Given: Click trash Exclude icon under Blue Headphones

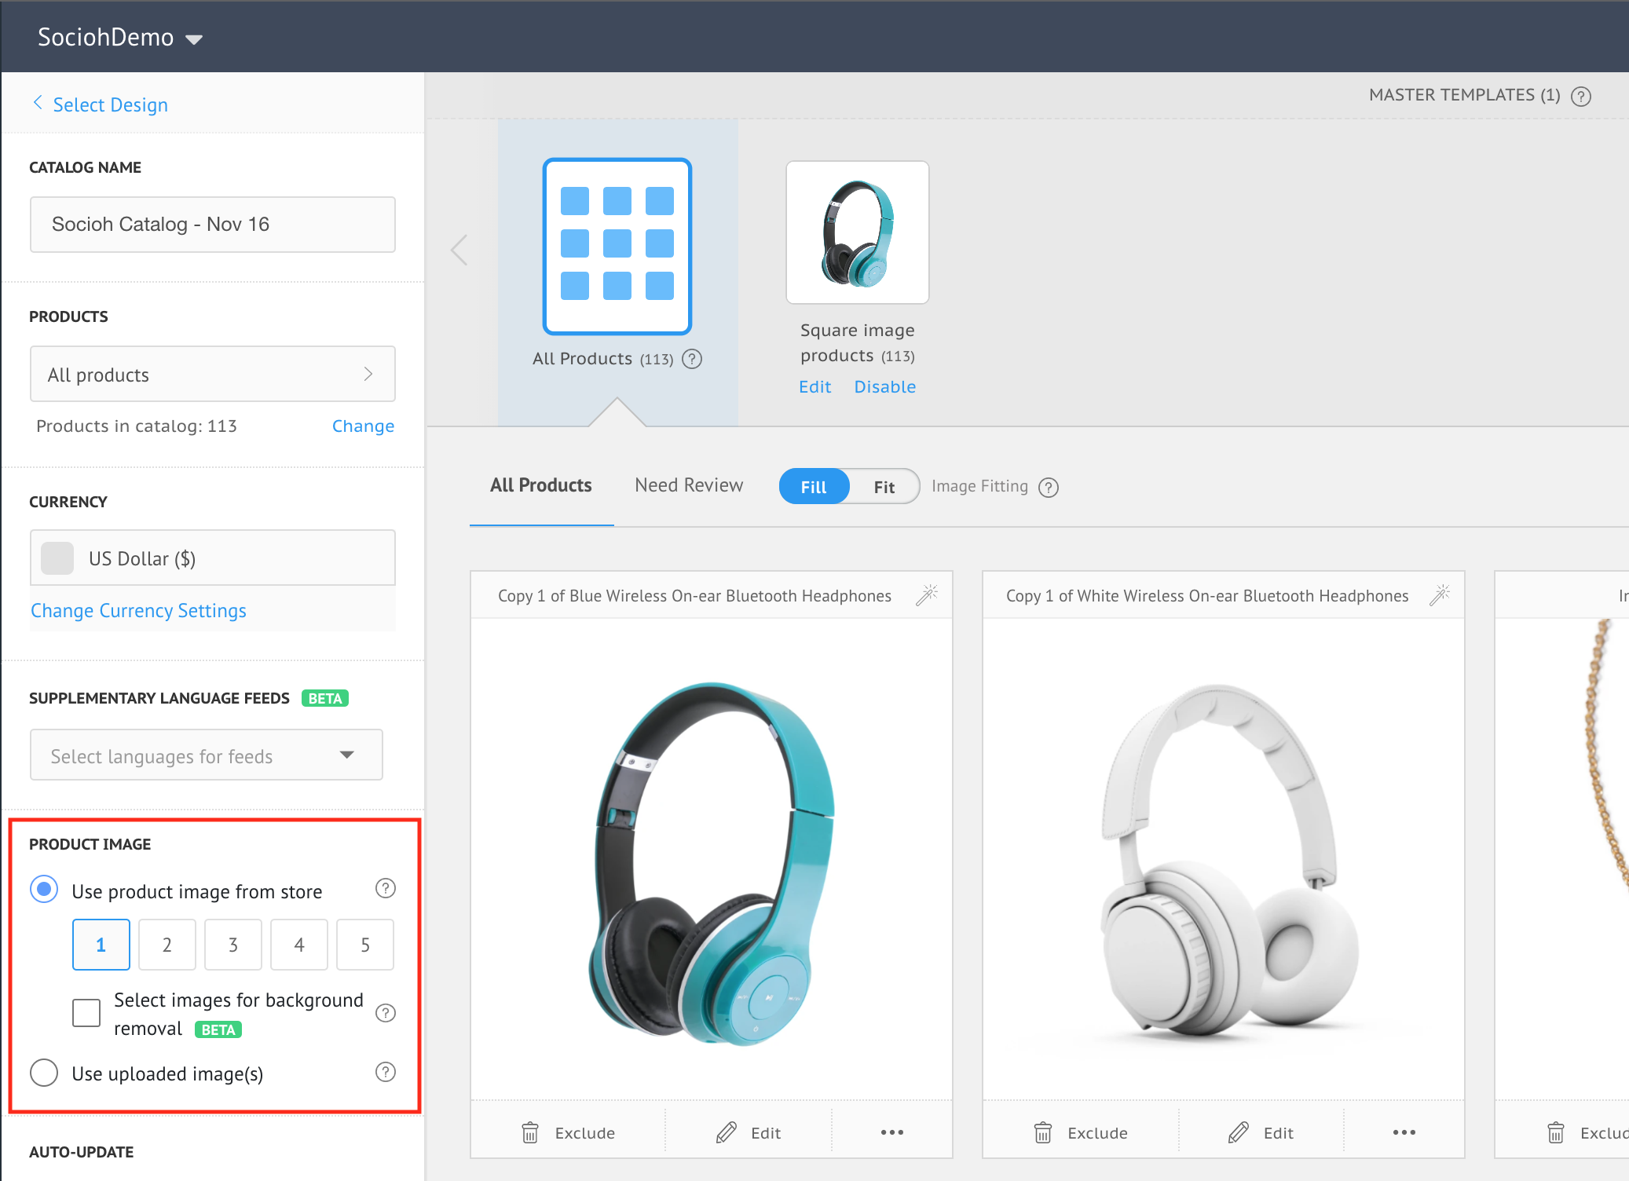Looking at the screenshot, I should click(x=530, y=1132).
